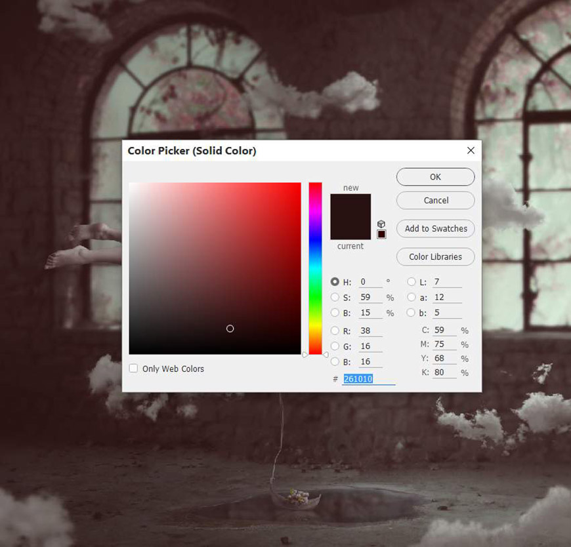Screen dimensions: 571x547
Task: Click the L value field showing 7
Action: [x=447, y=281]
